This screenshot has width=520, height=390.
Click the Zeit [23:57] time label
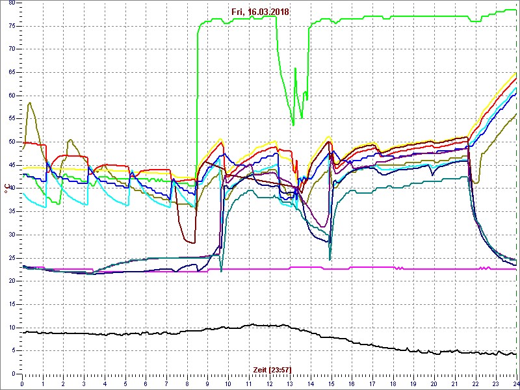pos(272,369)
